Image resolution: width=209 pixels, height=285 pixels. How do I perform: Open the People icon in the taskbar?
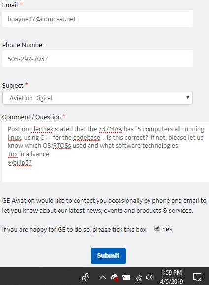pyautogui.click(x=85, y=277)
